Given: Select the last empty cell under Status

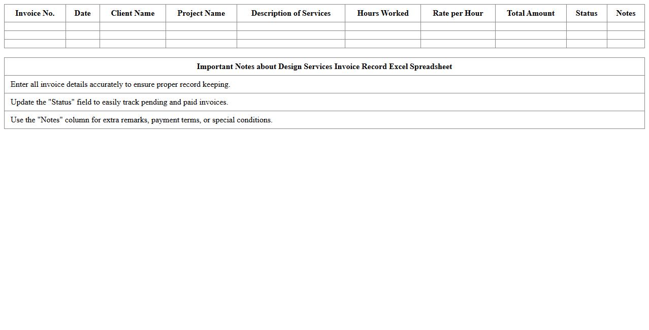Looking at the screenshot, I should coord(587,44).
